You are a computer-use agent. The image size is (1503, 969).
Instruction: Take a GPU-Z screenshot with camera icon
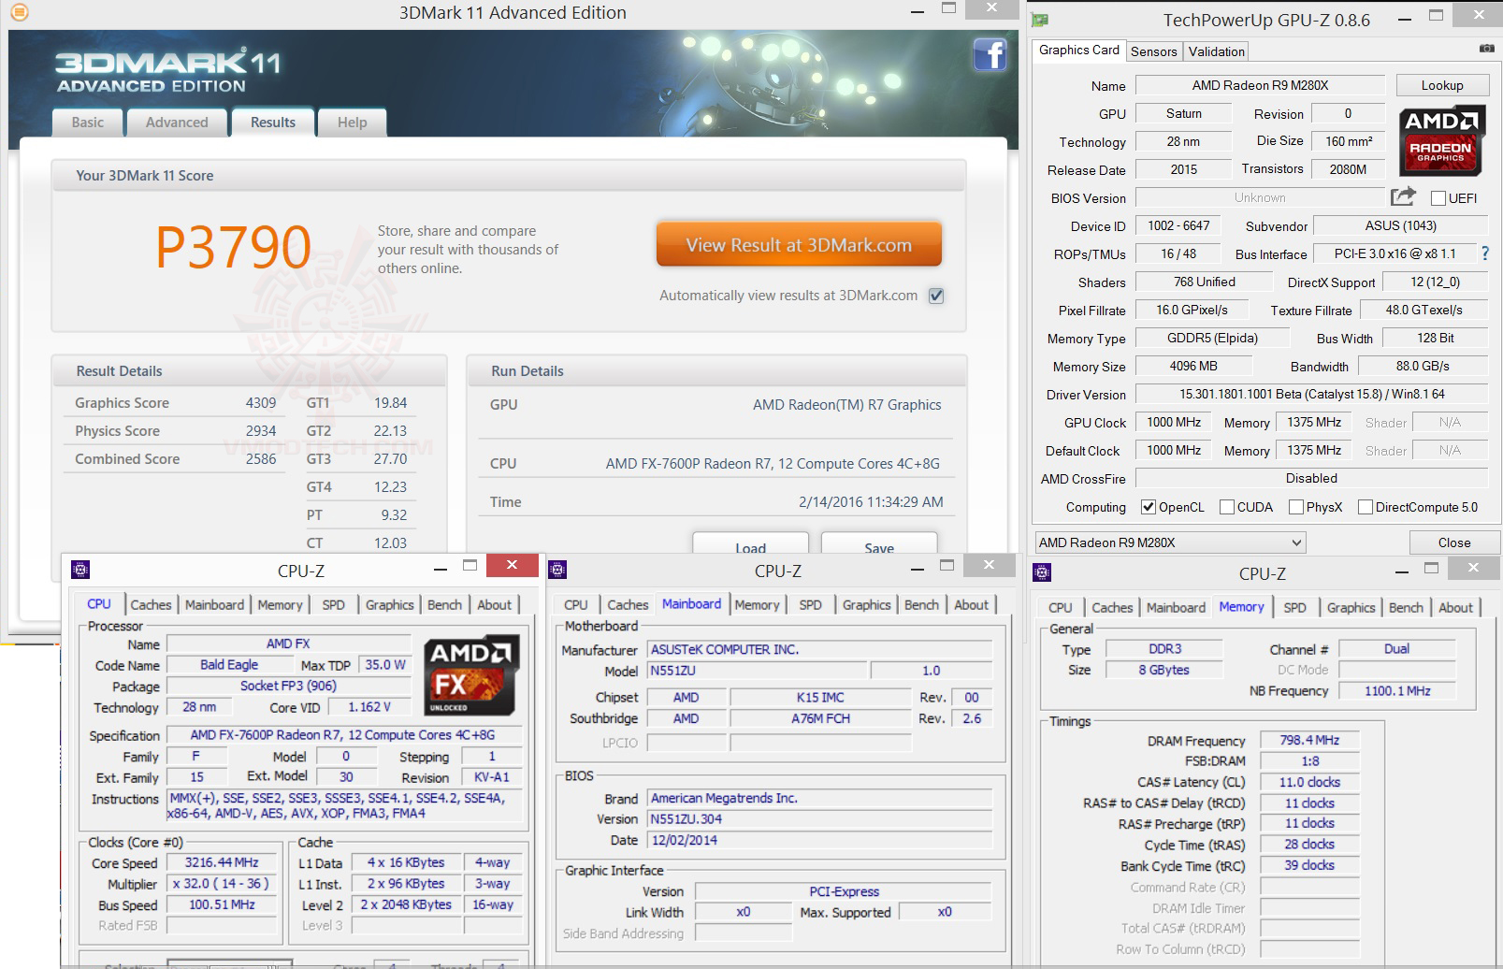click(1486, 48)
